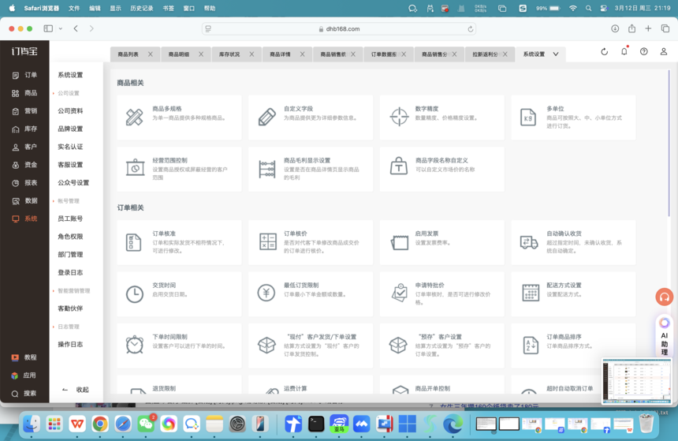This screenshot has height=441, width=678.
Task: Collapse the submenu with 收起
Action: (75, 390)
